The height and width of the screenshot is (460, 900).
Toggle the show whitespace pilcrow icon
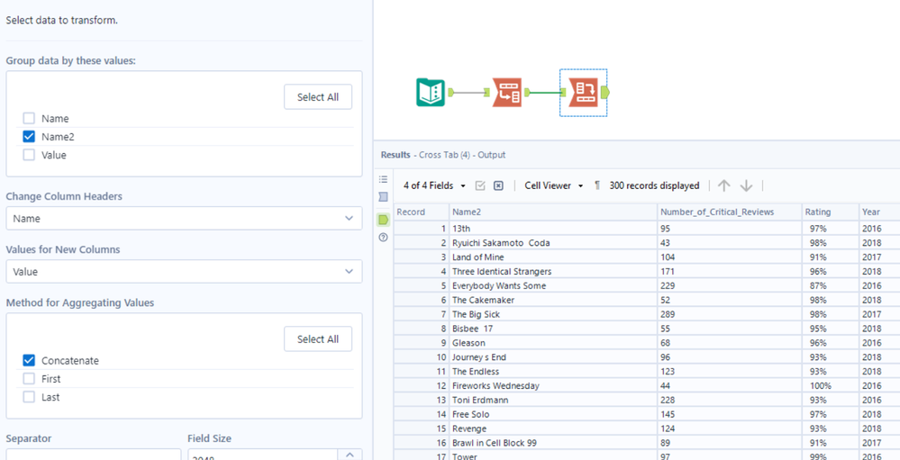click(597, 185)
